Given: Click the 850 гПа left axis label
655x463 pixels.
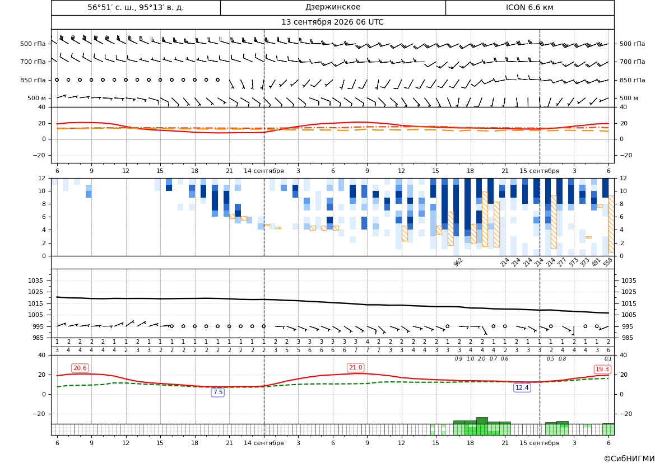Looking at the screenshot, I should pos(32,80).
